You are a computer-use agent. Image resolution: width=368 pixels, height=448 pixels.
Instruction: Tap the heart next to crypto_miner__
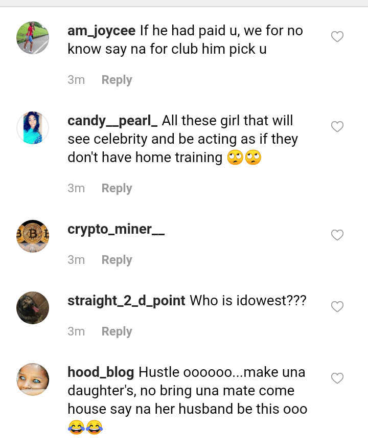point(337,235)
